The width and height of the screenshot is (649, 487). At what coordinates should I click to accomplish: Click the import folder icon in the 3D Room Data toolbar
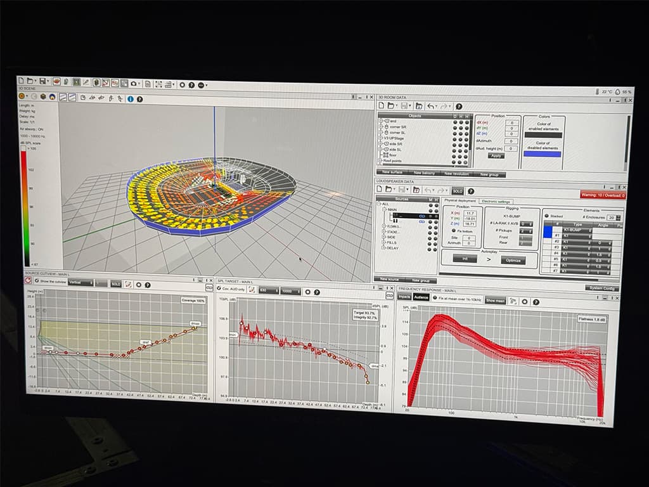[419, 107]
